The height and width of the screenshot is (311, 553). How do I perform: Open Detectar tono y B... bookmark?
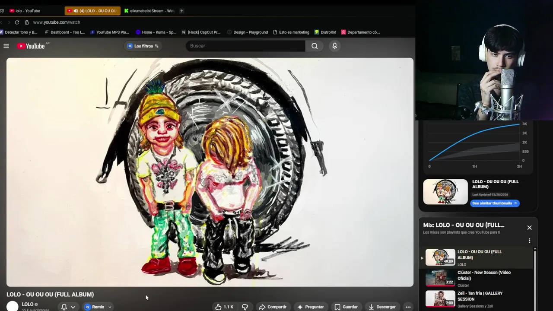(x=19, y=32)
